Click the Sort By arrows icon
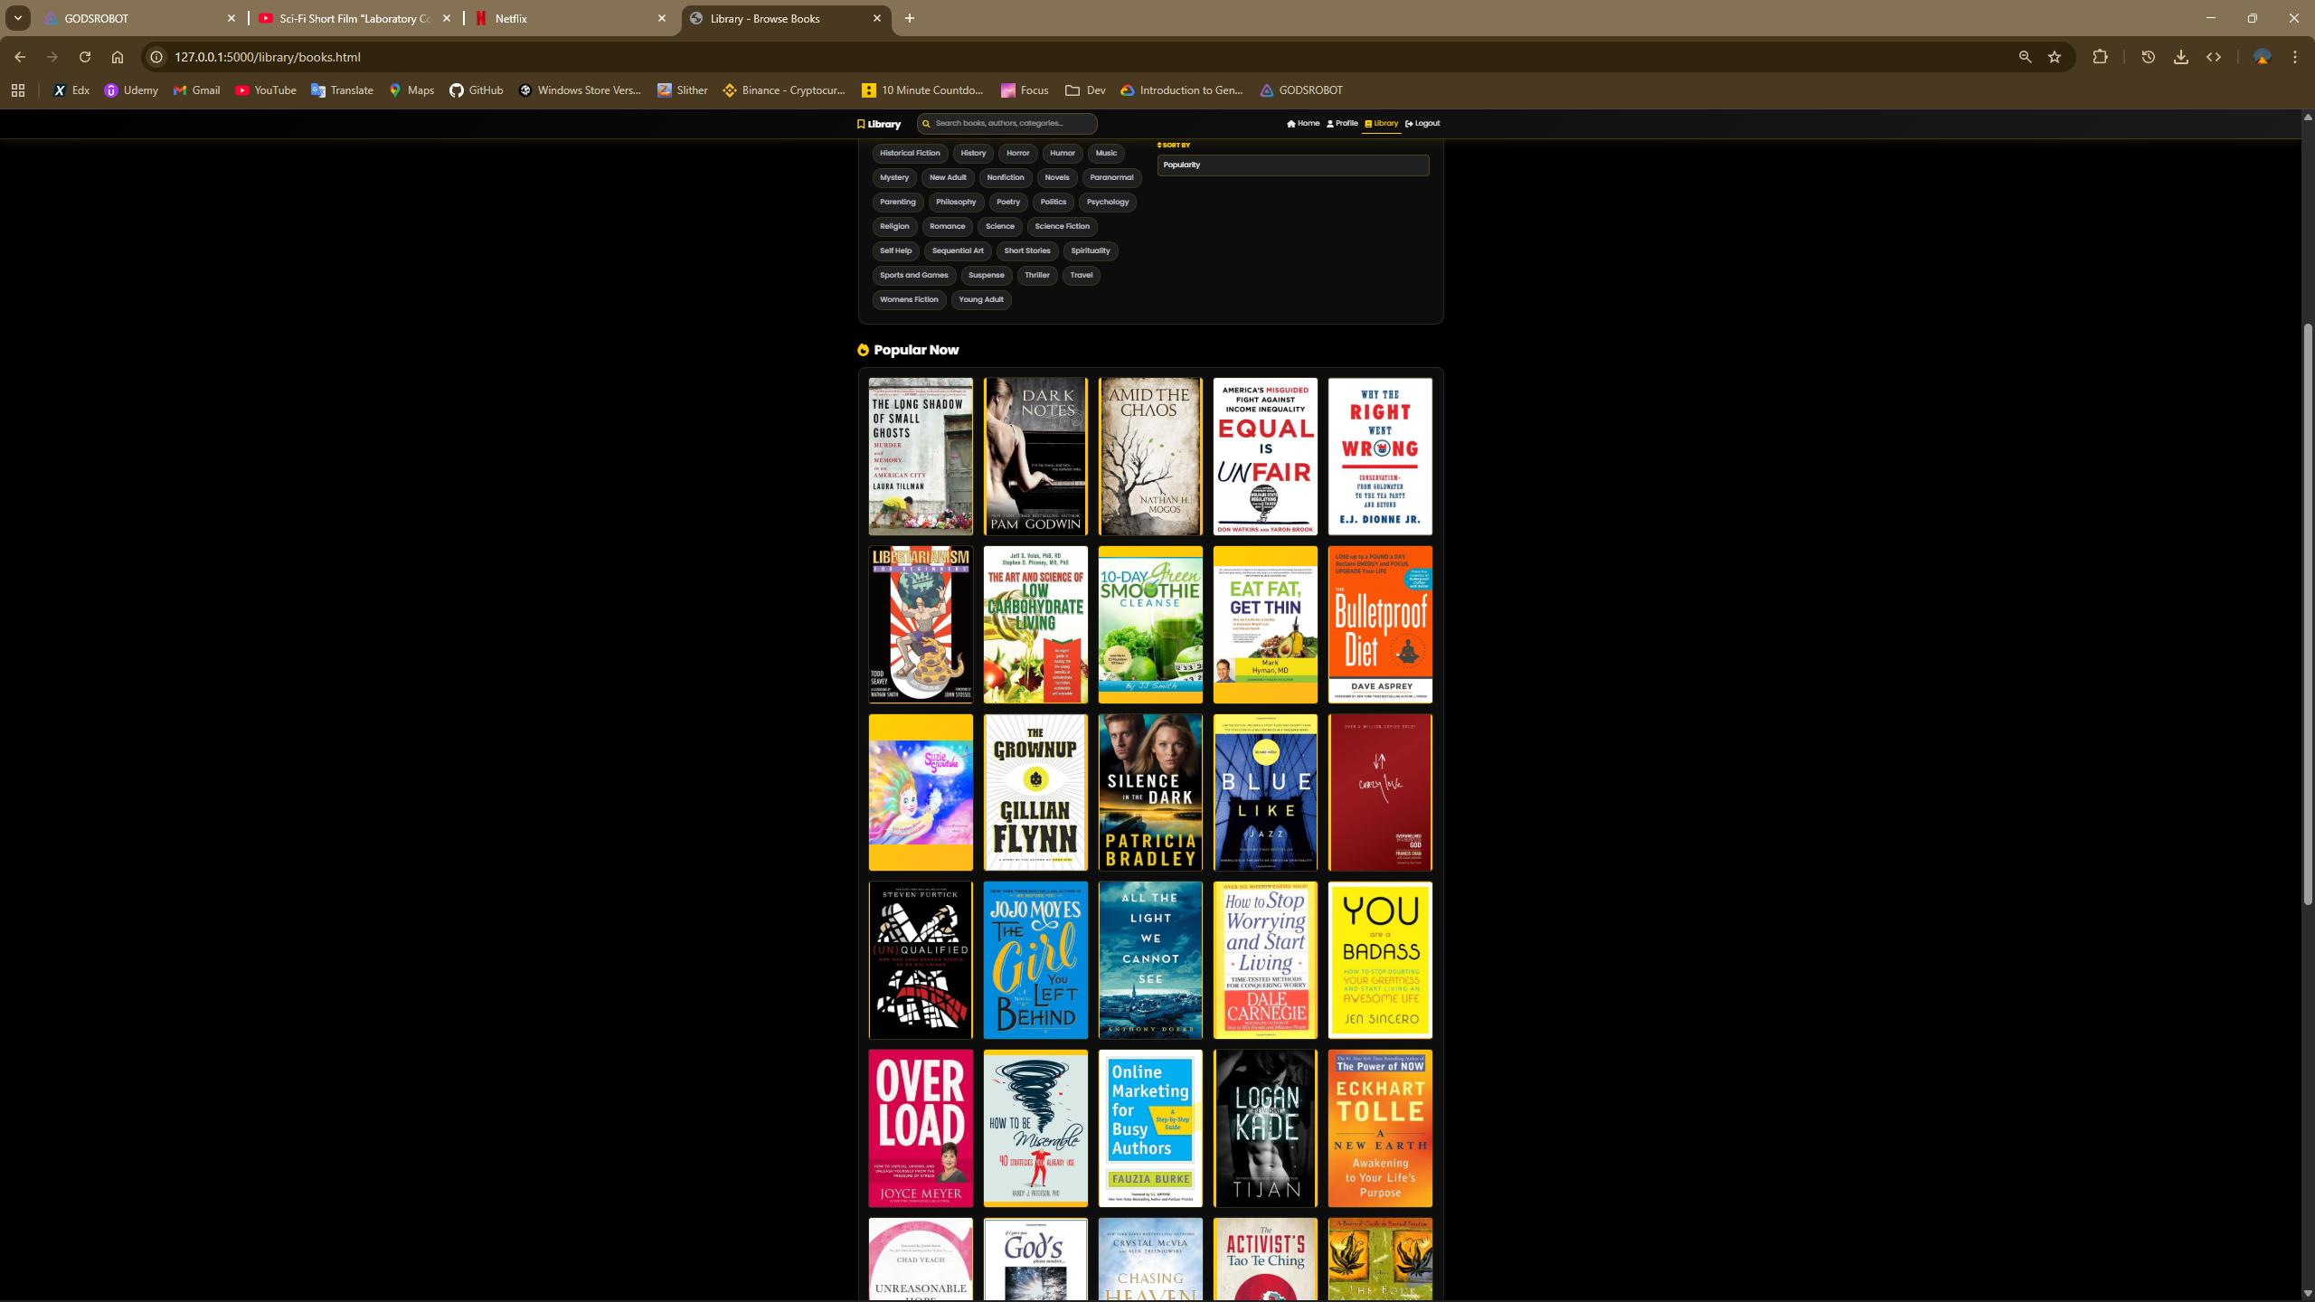 pyautogui.click(x=1158, y=145)
